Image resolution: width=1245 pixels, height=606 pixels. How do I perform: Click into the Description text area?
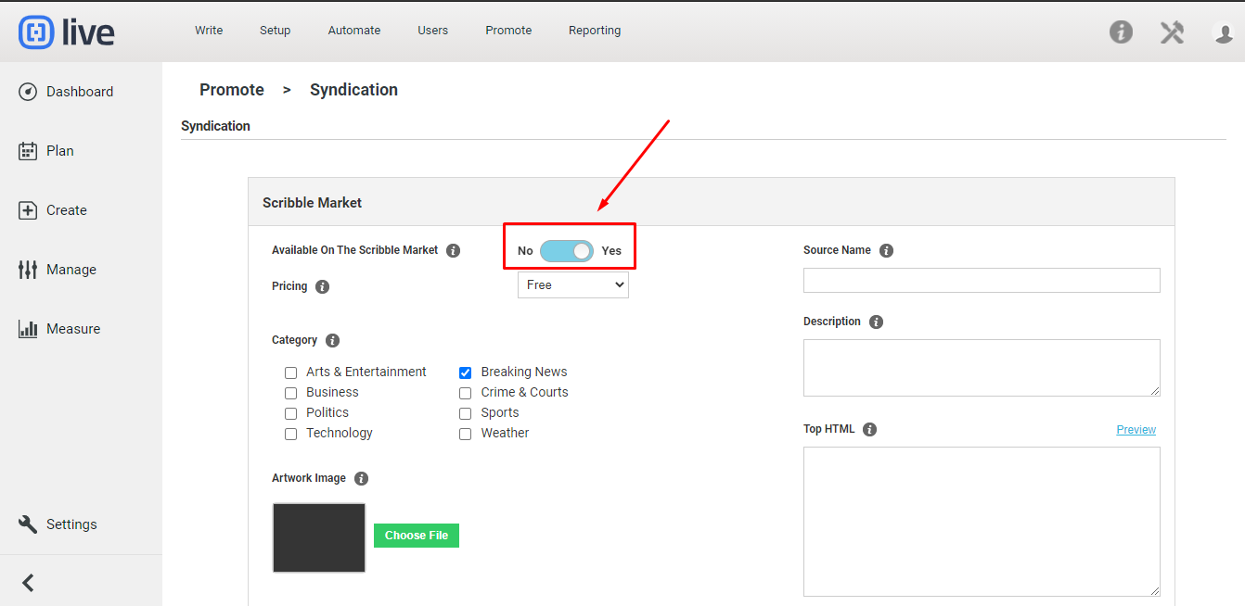pos(982,368)
